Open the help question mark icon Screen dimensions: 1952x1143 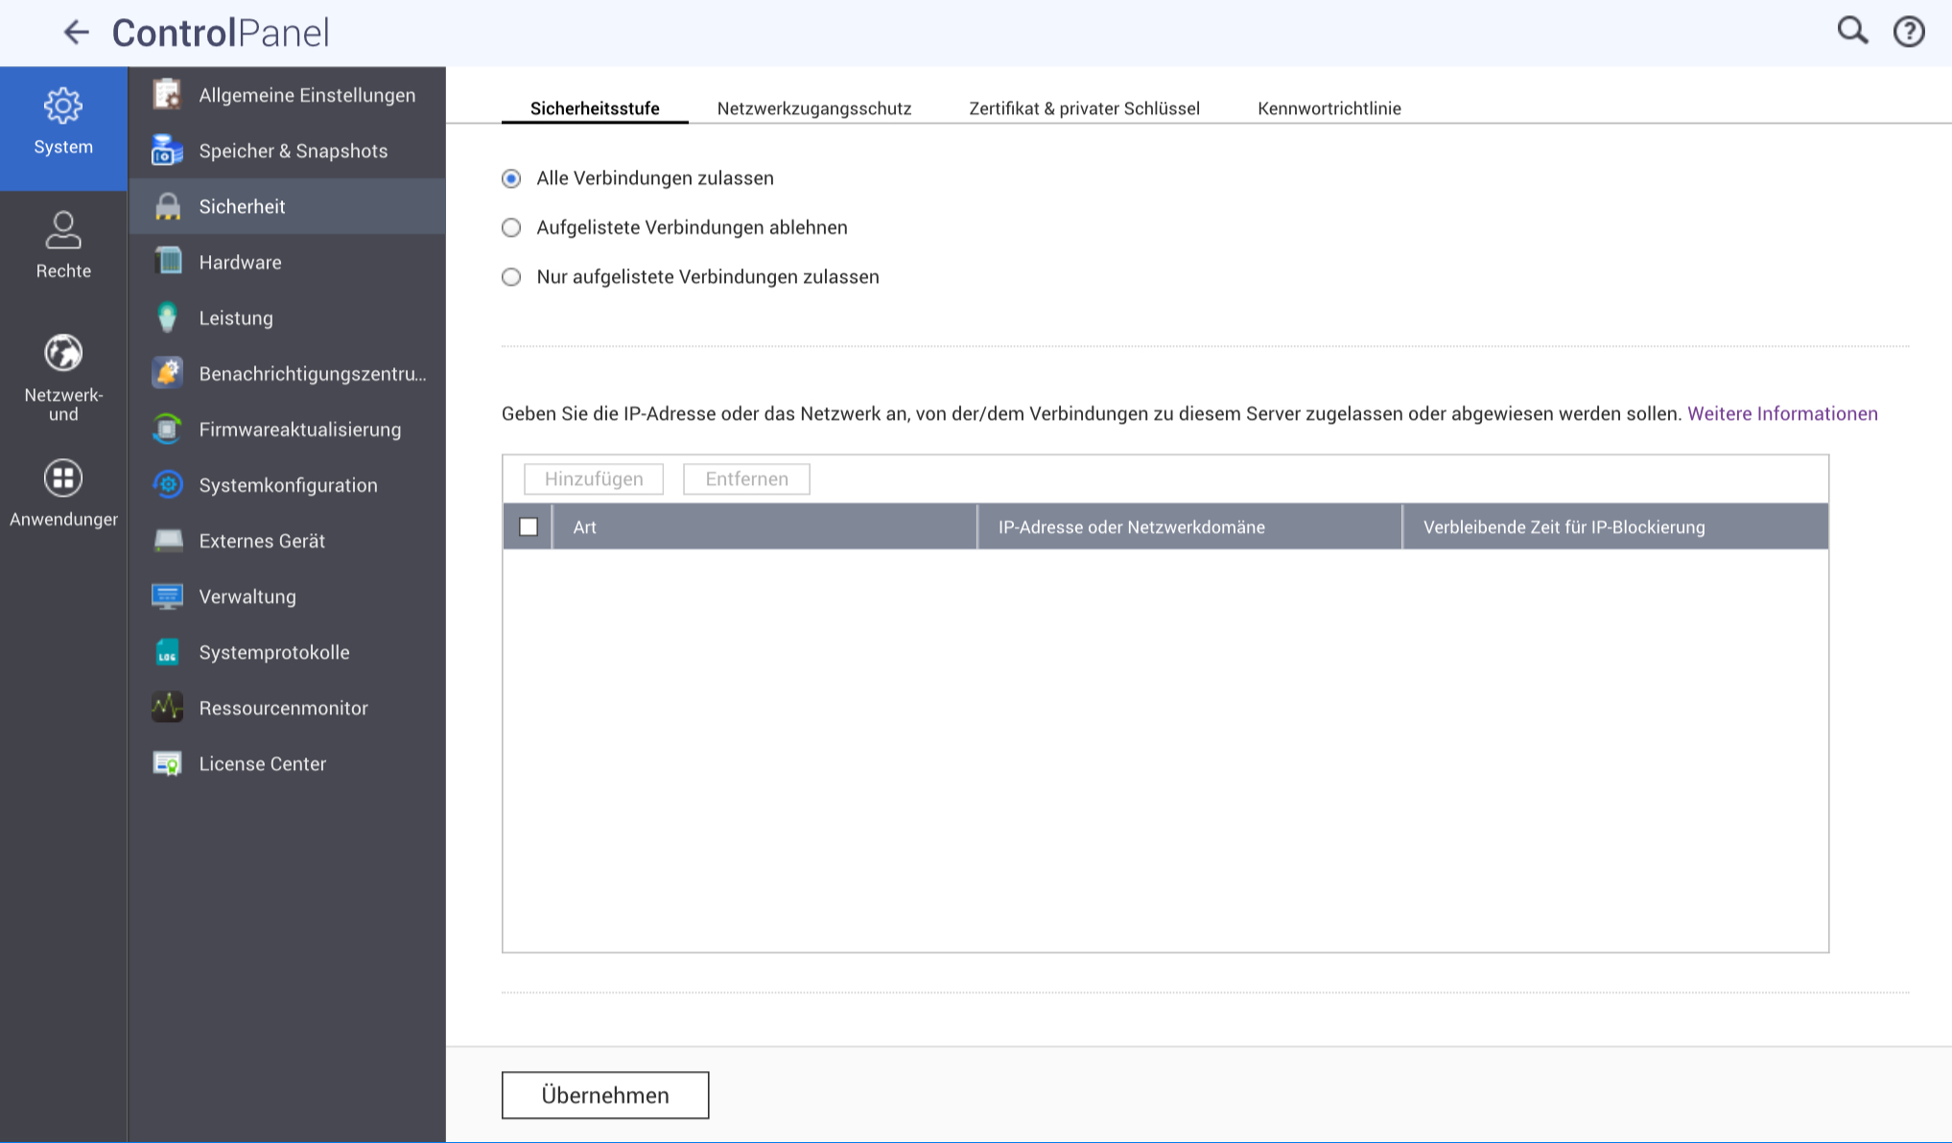pyautogui.click(x=1908, y=32)
